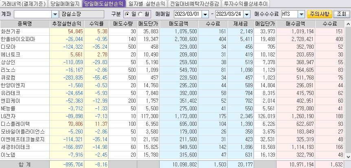Viewport: 351px width, 168px height.
Task: Open the 매수수수료 HTS dropdown
Action: coord(300,14)
